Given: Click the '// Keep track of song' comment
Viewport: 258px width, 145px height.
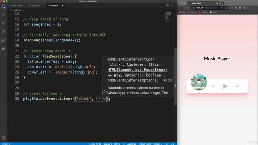Looking at the screenshot, I should [x=46, y=19].
